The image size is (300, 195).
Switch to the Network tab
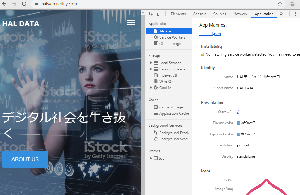pyautogui.click(x=240, y=14)
